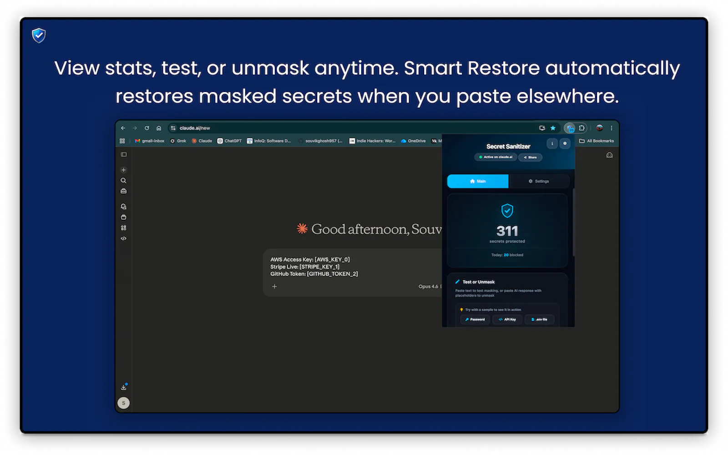Open the Indie Hackers bookmark
The width and height of the screenshot is (728, 455).
pyautogui.click(x=372, y=141)
